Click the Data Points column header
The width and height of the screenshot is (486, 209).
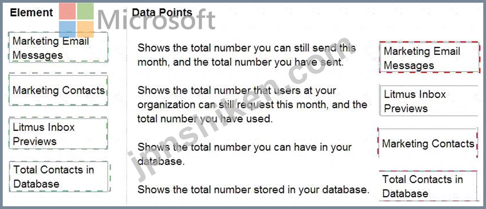pyautogui.click(x=162, y=12)
